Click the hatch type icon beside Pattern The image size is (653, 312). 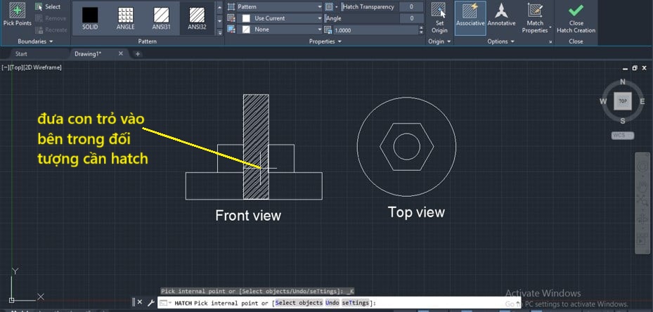(x=231, y=6)
